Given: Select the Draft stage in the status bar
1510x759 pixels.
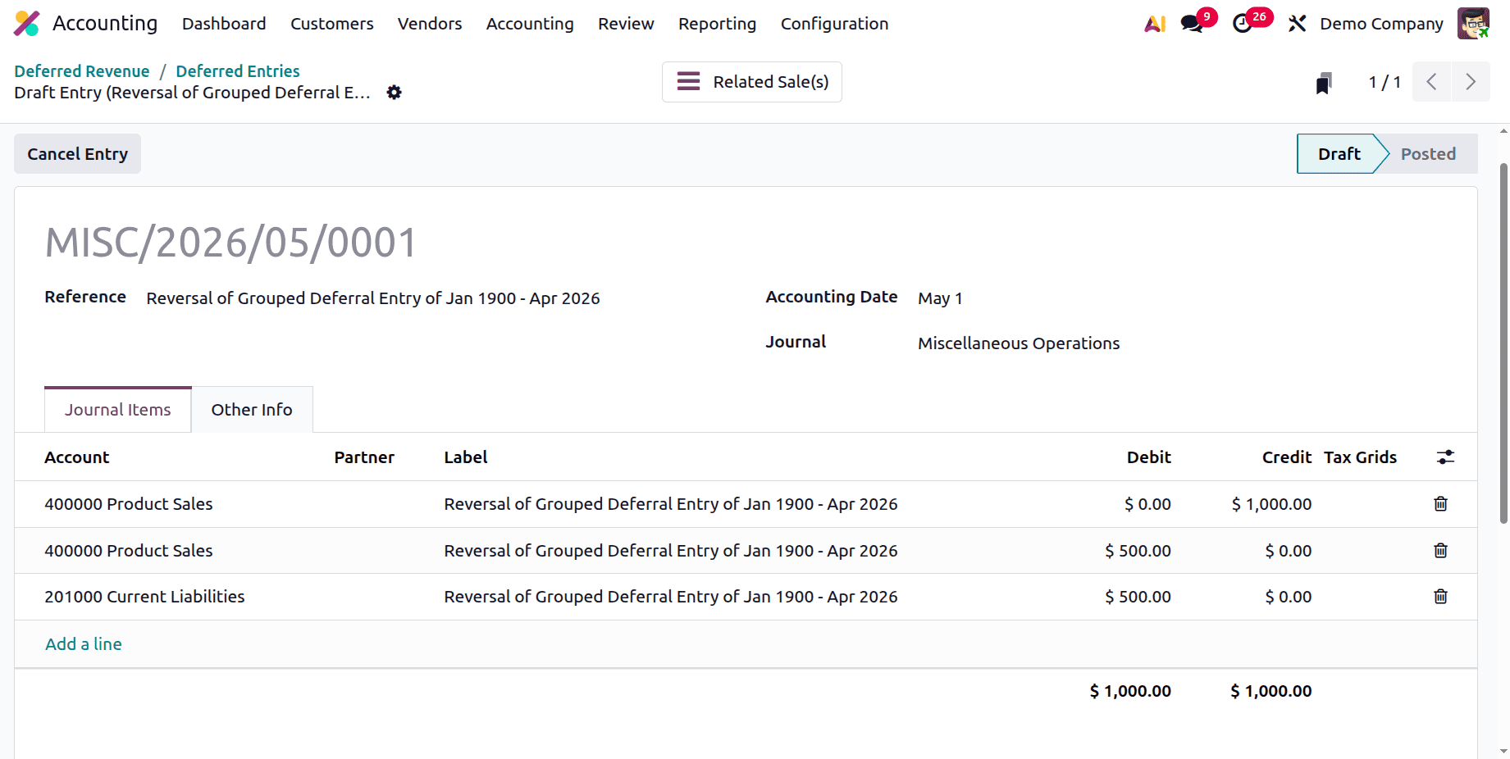Looking at the screenshot, I should pos(1338,153).
